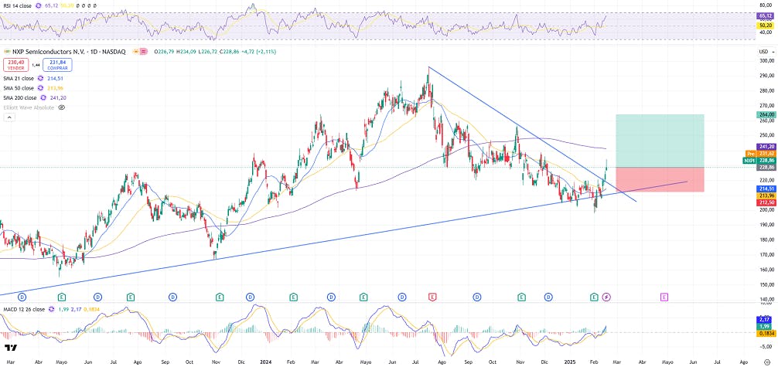778x367 pixels.
Task: Click the TradingView logo
Action: coord(11,348)
